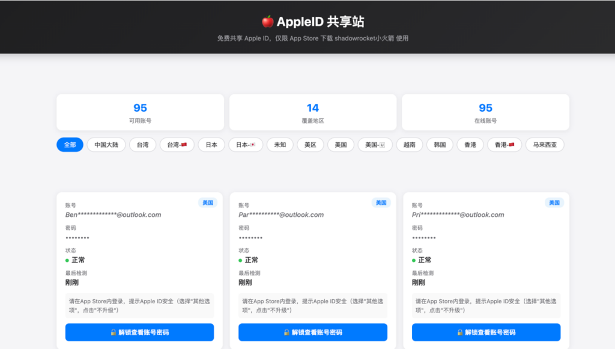Click the red apple icon in header
This screenshot has height=349, width=615.
pos(268,22)
